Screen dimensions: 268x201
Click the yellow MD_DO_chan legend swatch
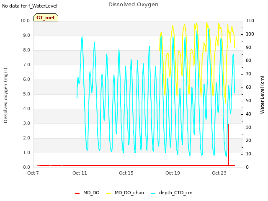click(109, 193)
